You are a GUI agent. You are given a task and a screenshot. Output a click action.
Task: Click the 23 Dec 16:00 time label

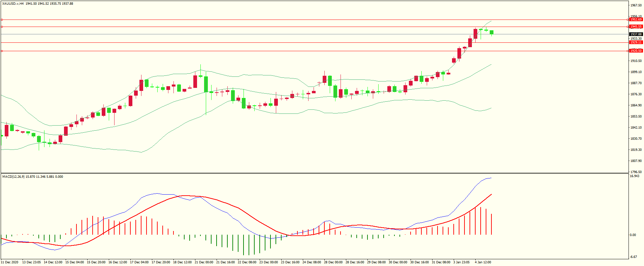tap(290, 262)
